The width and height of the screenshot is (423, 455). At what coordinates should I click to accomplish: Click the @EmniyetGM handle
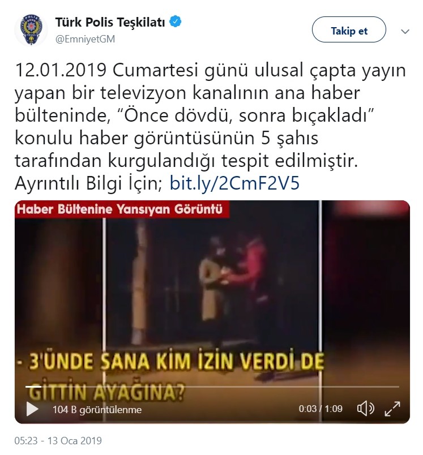(x=85, y=39)
